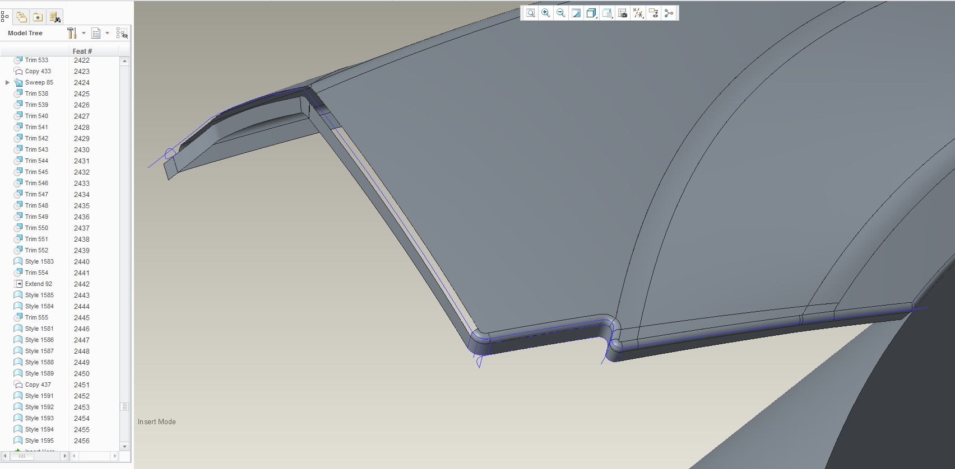Image resolution: width=955 pixels, height=469 pixels.
Task: Open dropdown arrow beside the hammer icon
Action: tap(84, 34)
